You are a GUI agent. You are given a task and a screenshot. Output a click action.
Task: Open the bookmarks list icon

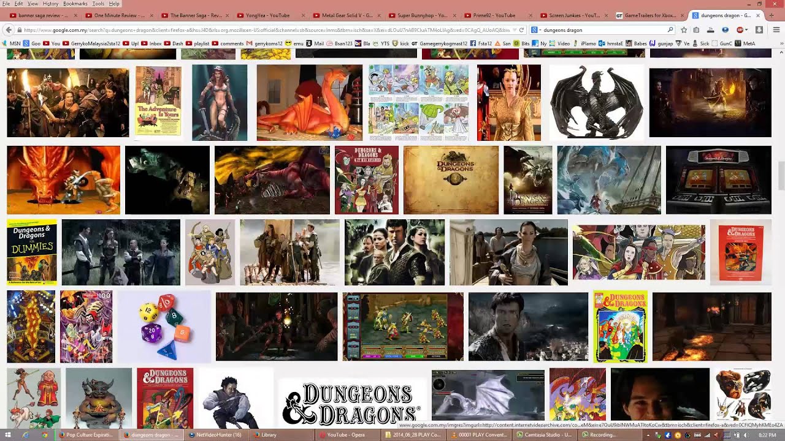696,29
